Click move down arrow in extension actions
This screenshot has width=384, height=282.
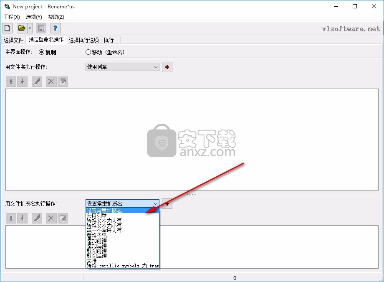tap(22, 218)
